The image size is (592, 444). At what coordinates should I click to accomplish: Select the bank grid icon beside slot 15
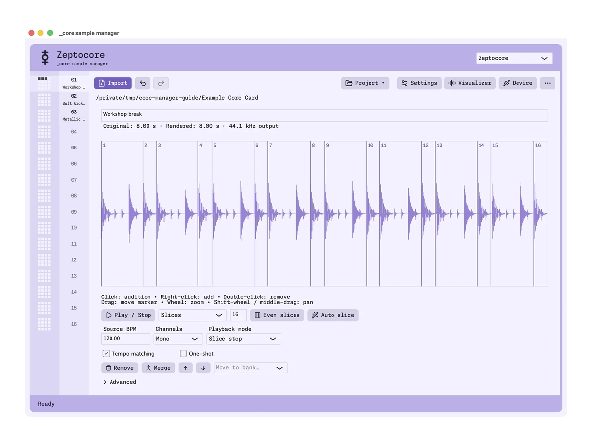[44, 308]
